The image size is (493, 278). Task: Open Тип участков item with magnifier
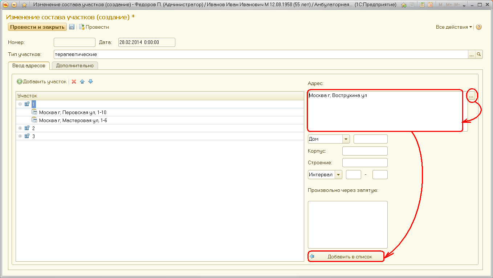coord(479,55)
